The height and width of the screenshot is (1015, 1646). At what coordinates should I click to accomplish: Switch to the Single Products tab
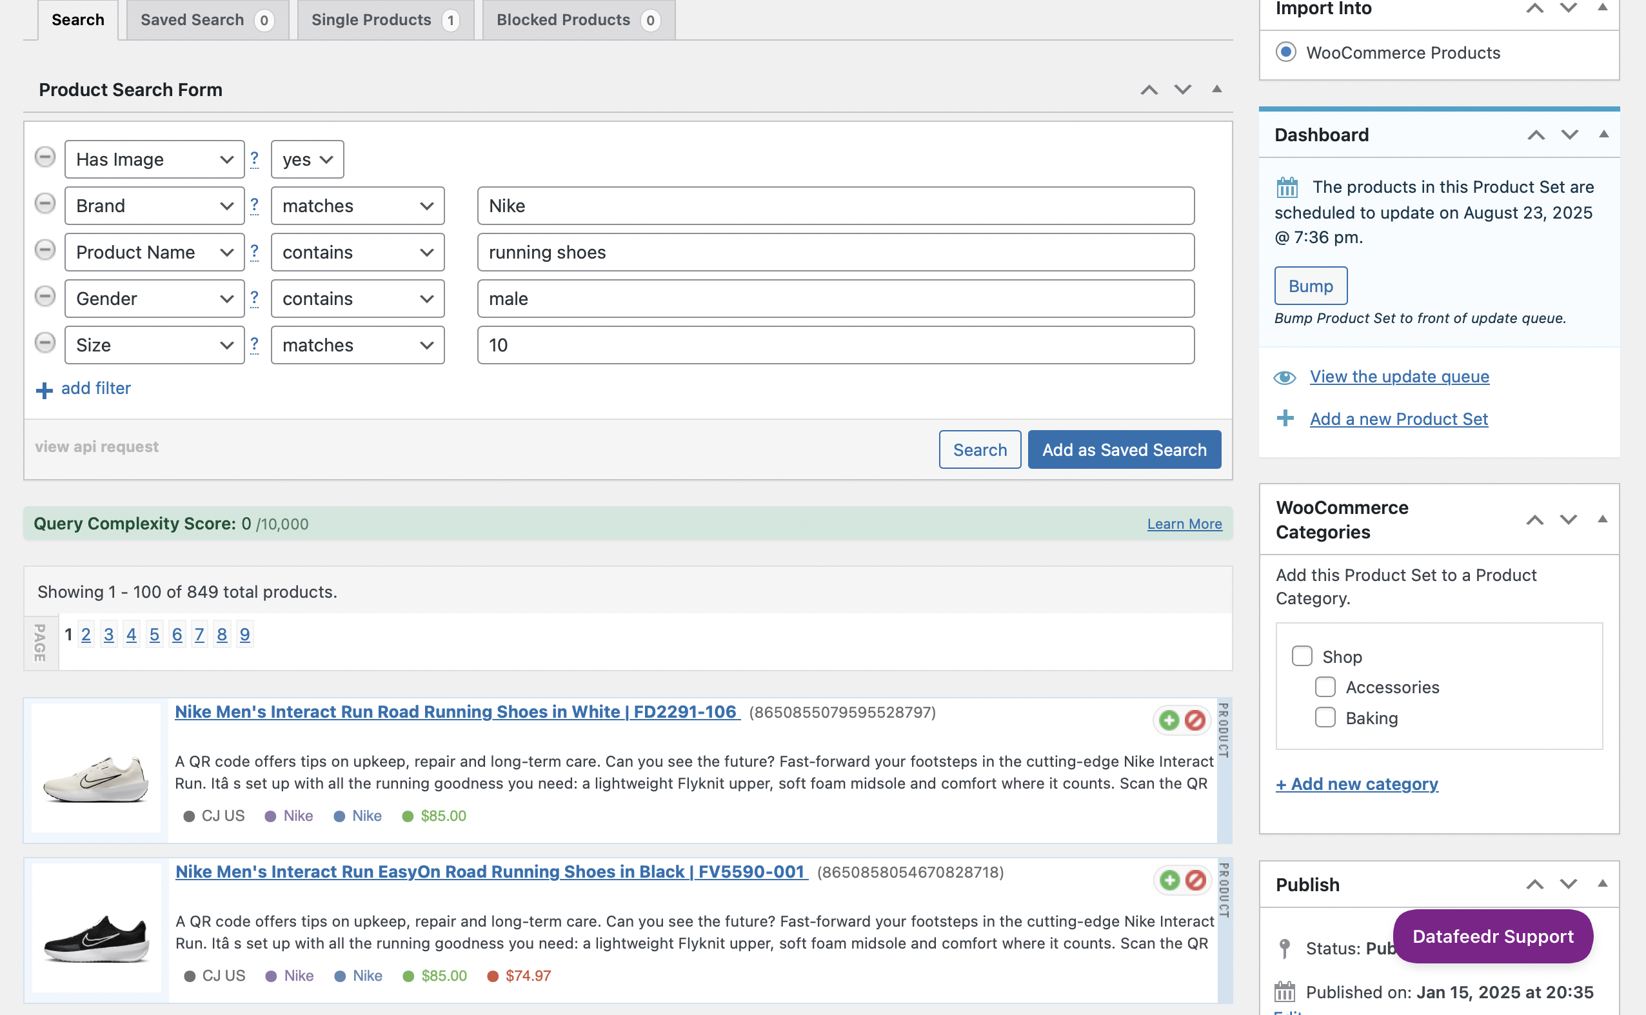(385, 19)
